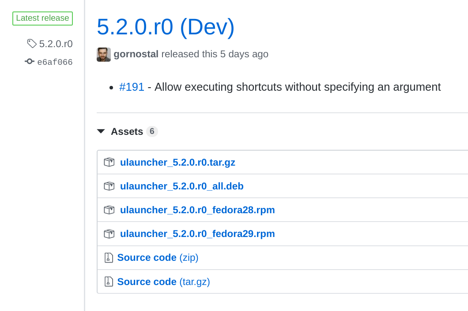Click the gornostal username link
The width and height of the screenshot is (468, 311).
click(136, 54)
